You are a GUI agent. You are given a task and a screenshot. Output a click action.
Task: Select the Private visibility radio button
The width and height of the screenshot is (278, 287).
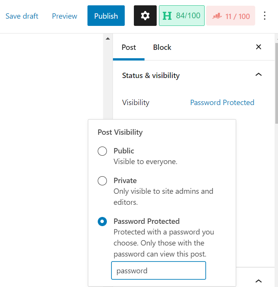(102, 181)
